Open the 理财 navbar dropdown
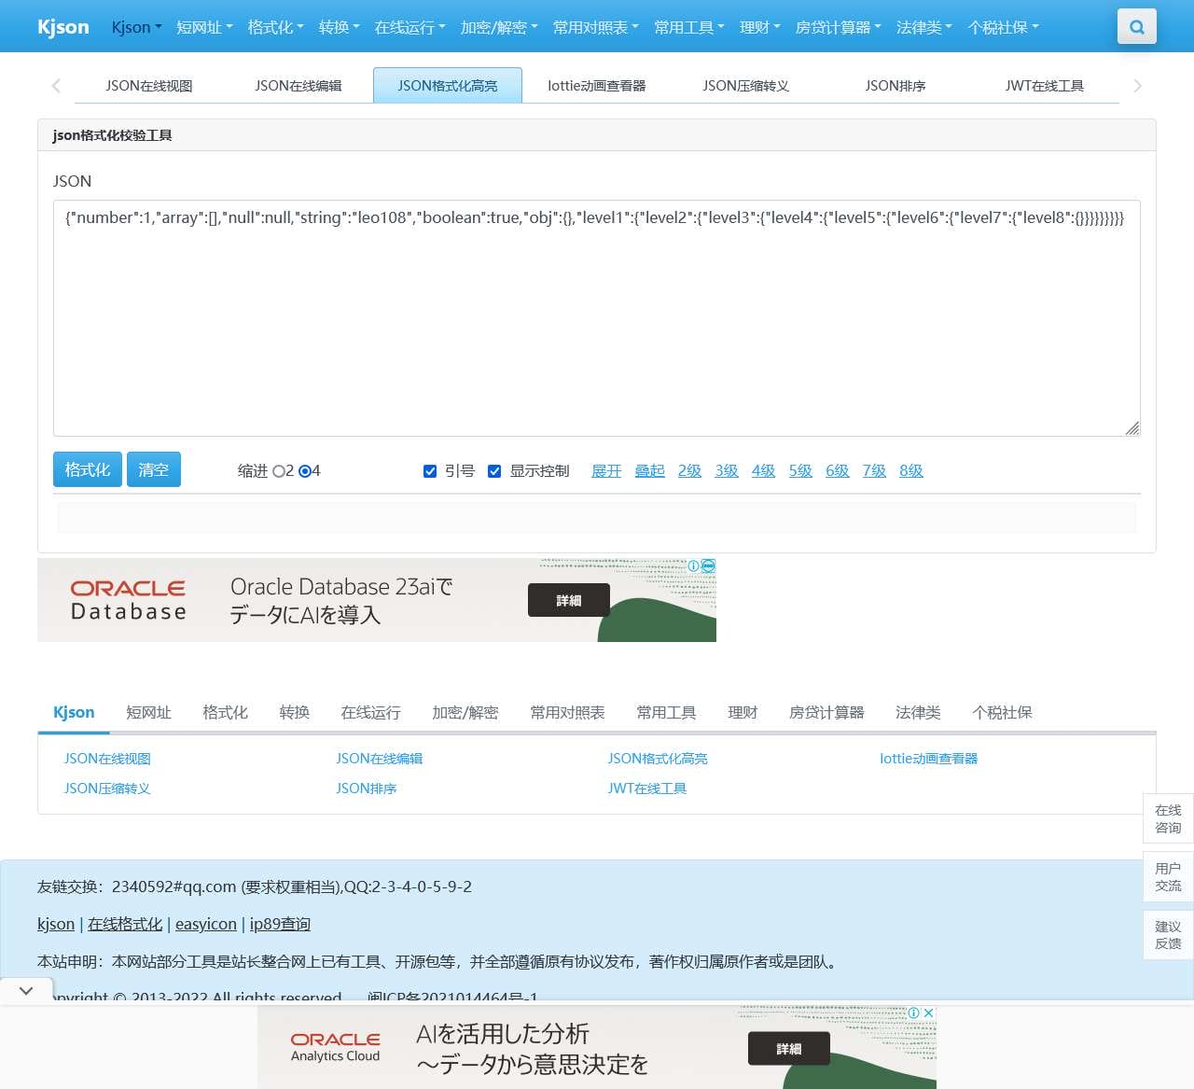The image size is (1194, 1089). point(759,27)
